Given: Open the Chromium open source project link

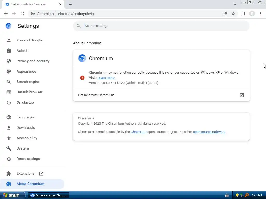Looking at the screenshot, I should click(138, 132).
